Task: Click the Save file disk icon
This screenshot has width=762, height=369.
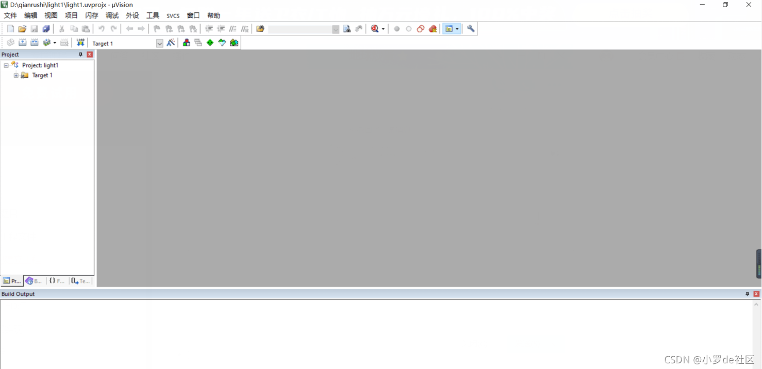Action: tap(34, 29)
